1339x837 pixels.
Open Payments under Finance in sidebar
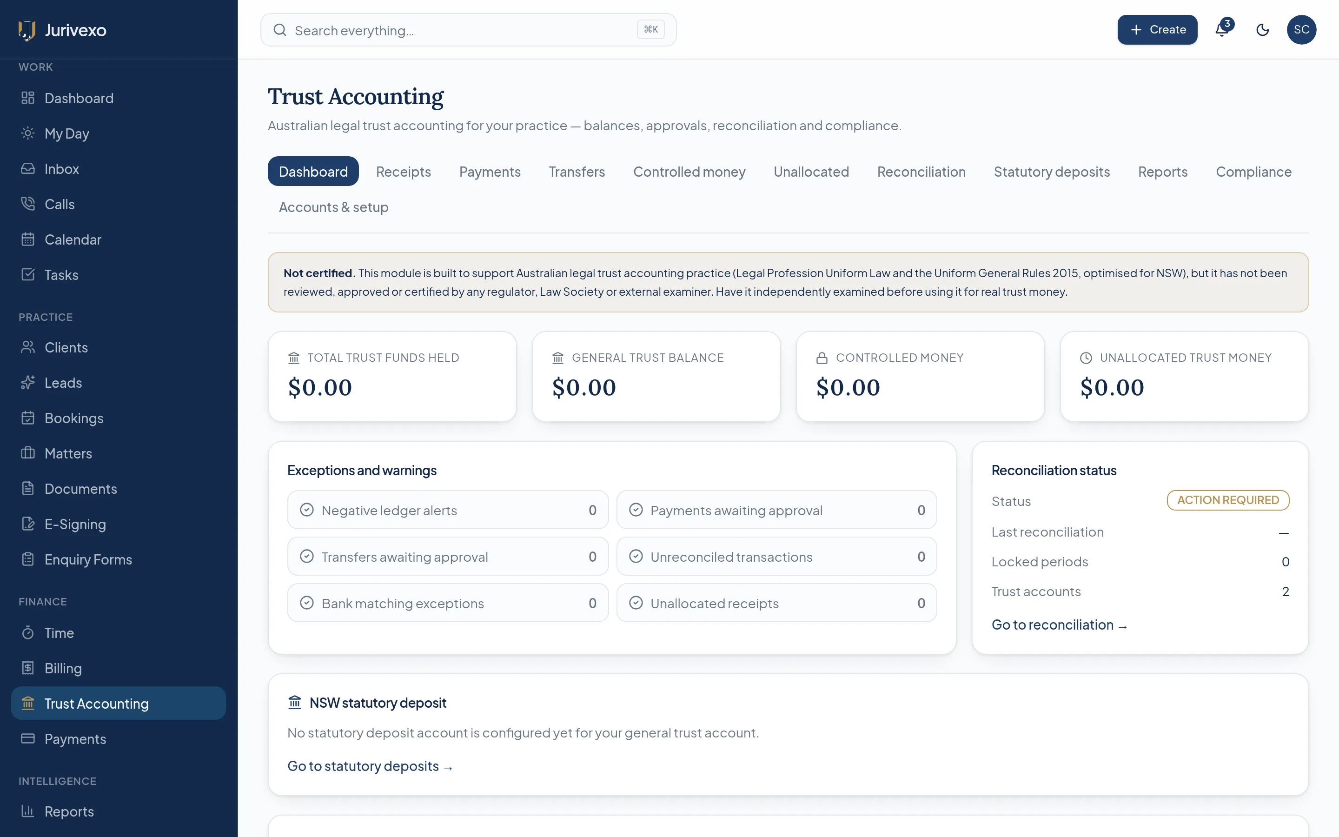tap(119, 739)
